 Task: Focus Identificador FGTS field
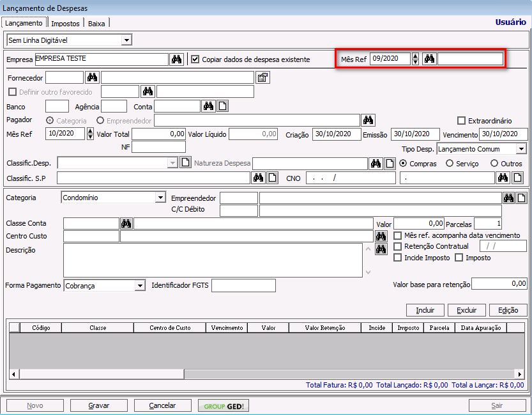tap(243, 285)
